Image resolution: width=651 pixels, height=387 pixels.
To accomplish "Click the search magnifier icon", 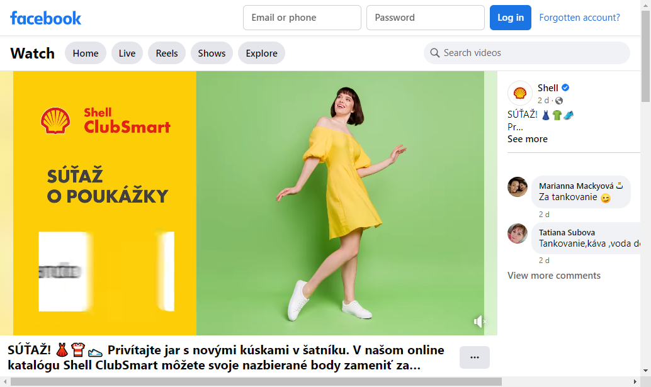I will (434, 53).
